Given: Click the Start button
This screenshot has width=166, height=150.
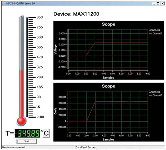Looking at the screenshot, I should 27,141.
